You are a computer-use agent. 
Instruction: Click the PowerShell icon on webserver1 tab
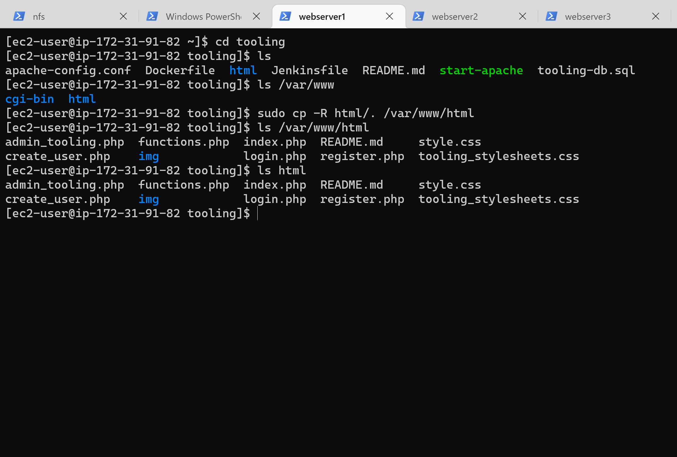click(x=285, y=16)
